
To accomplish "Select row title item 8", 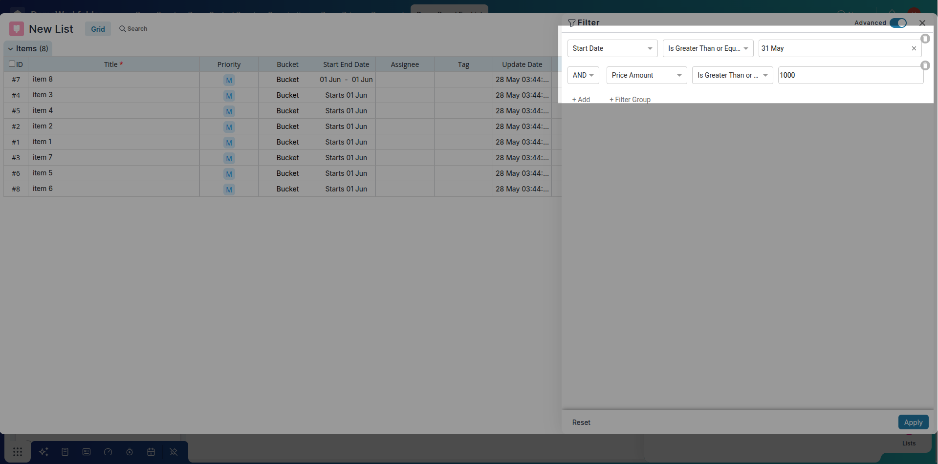I will 43,79.
